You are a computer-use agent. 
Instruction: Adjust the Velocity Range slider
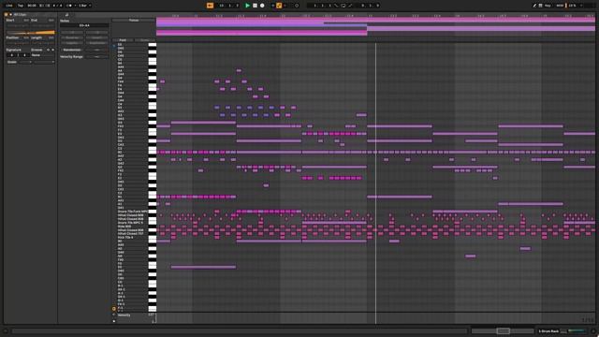pyautogui.click(x=97, y=56)
